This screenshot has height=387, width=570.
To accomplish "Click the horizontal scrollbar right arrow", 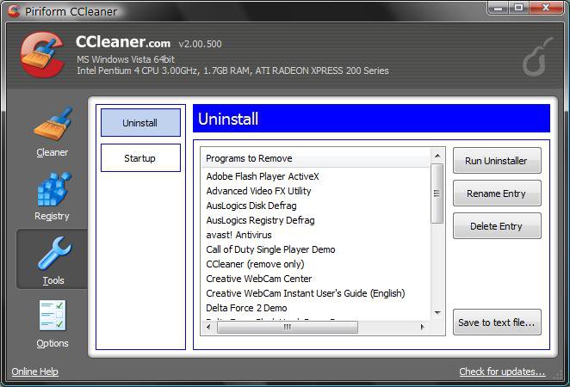I will 422,327.
